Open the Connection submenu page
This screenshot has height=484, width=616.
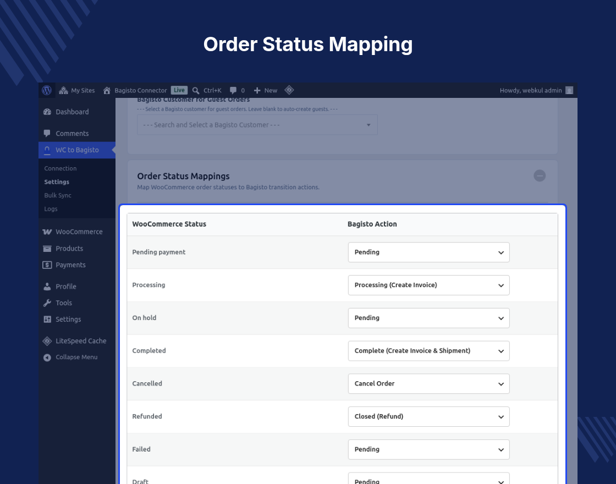pyautogui.click(x=61, y=168)
